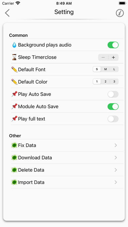Select font size M segment

tap(105, 69)
